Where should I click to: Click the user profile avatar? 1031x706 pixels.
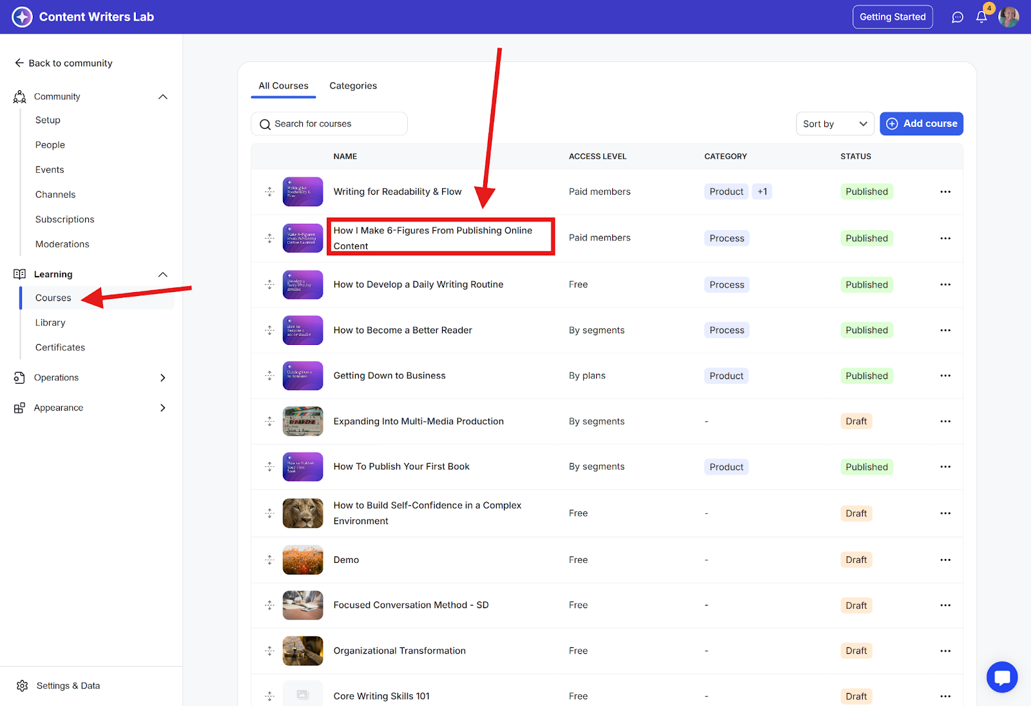(1008, 17)
